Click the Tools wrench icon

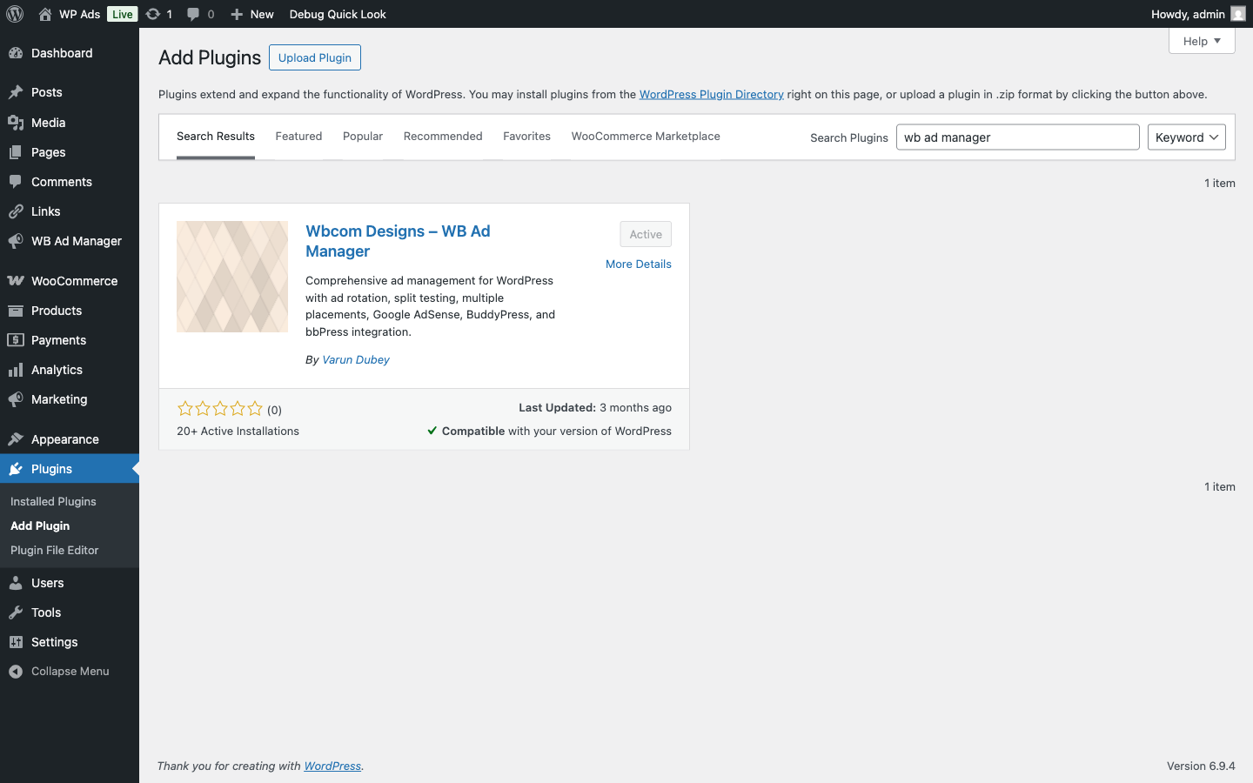[16, 612]
